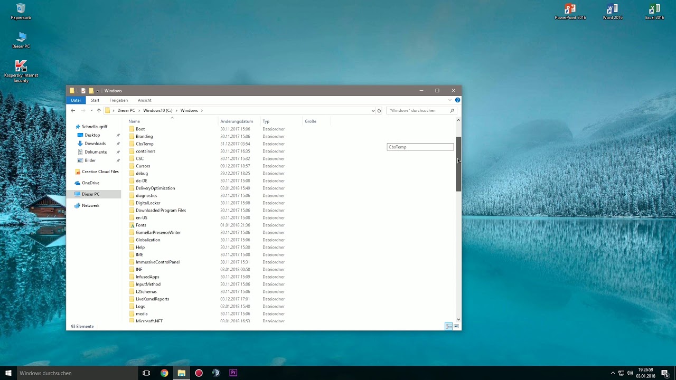676x380 pixels.
Task: Open Task View on the taskbar
Action: pyautogui.click(x=146, y=373)
